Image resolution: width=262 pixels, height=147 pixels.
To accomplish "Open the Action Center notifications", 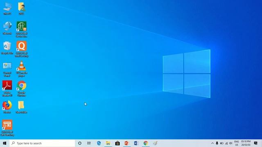I will 255,143.
